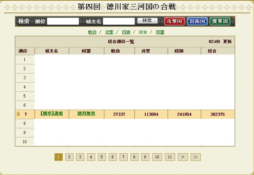Go to page 9 in pagination
254x175 pixels.
tap(145, 157)
